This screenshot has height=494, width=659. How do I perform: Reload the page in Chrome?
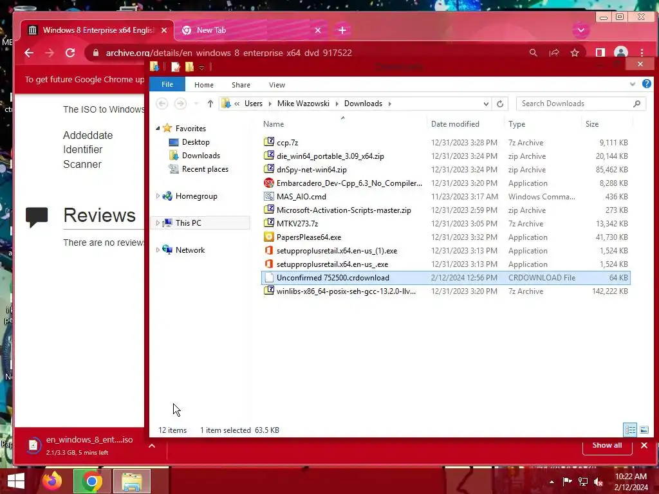click(x=70, y=53)
